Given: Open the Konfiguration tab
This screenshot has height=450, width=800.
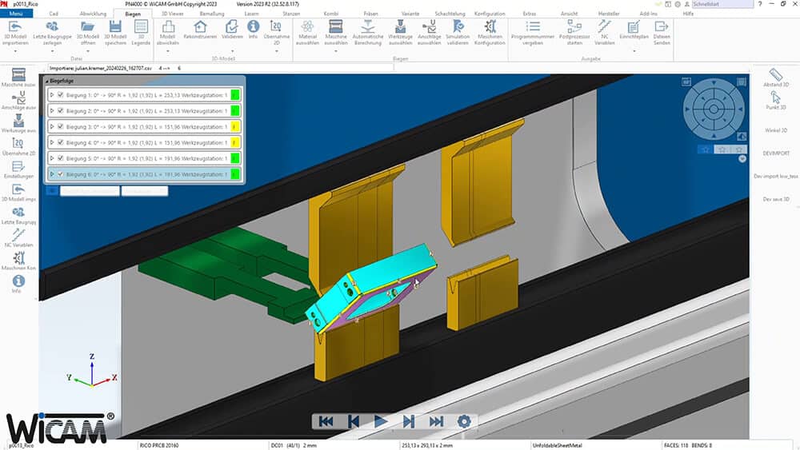Looking at the screenshot, I should pyautogui.click(x=490, y=14).
